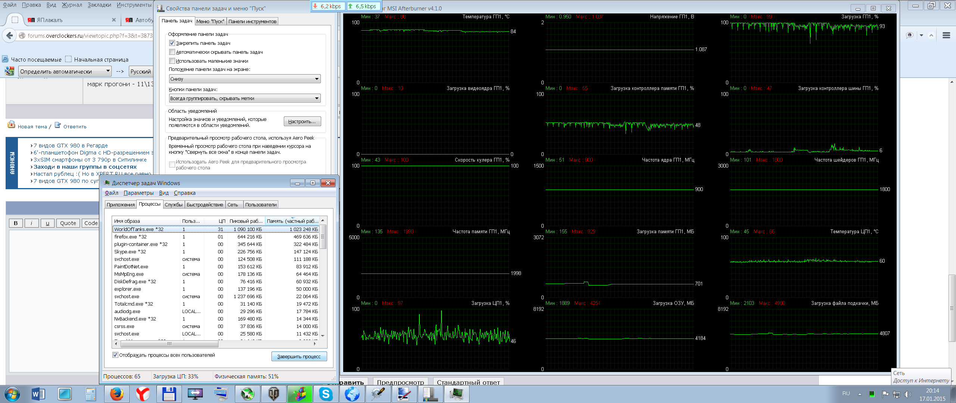Switch to 'Быстродействие' tab in Task Manager
This screenshot has width=956, height=403.
tap(205, 205)
